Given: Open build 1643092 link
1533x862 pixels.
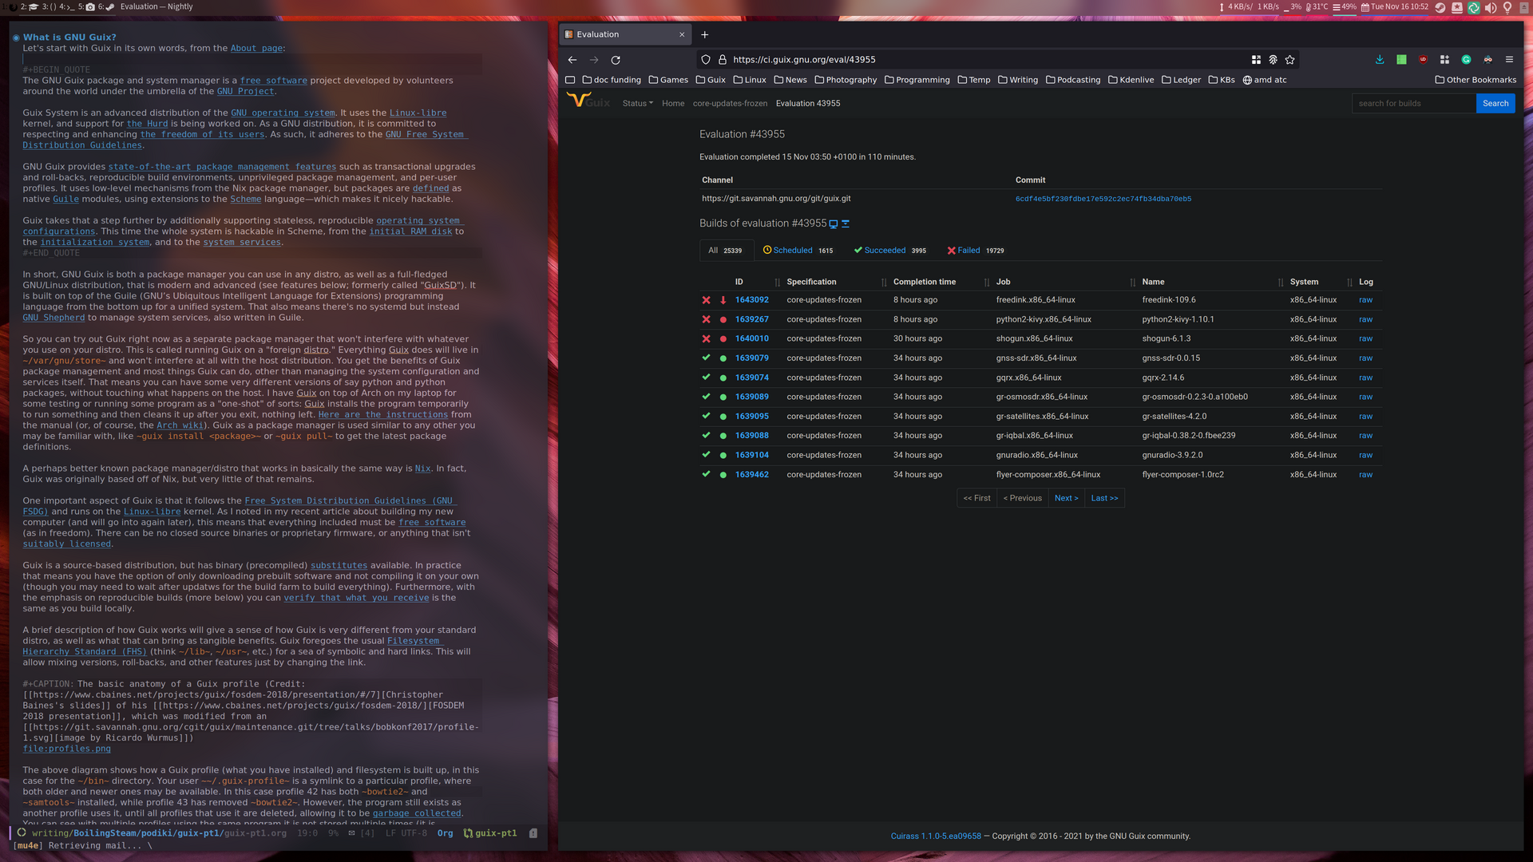Looking at the screenshot, I should (751, 300).
